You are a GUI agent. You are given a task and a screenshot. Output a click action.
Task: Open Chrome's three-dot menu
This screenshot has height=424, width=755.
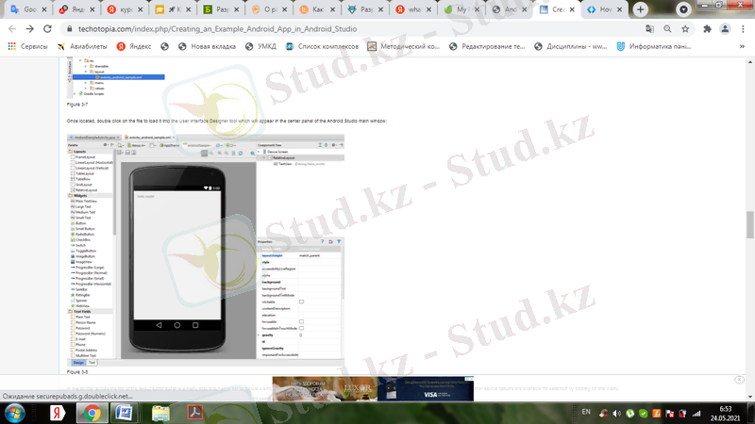pos(743,29)
